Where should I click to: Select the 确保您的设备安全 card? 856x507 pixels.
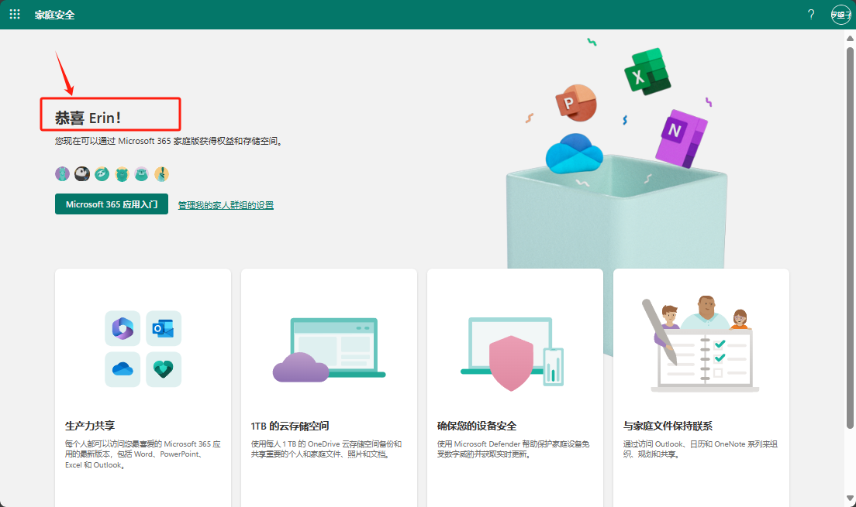coord(515,387)
